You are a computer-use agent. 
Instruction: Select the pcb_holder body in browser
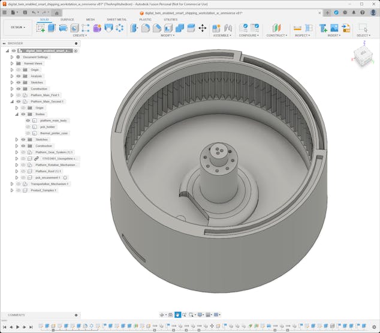48,127
